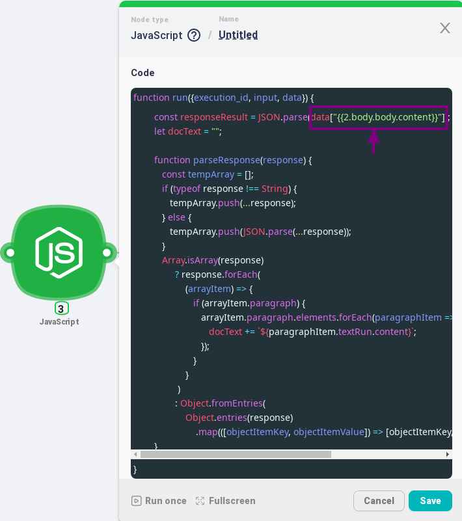Click the node's left input connector

10,253
